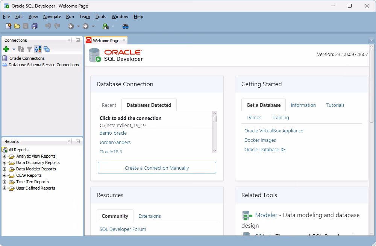Image resolution: width=376 pixels, height=246 pixels.
Task: Click the Back navigation arrow icon
Action: click(71, 26)
